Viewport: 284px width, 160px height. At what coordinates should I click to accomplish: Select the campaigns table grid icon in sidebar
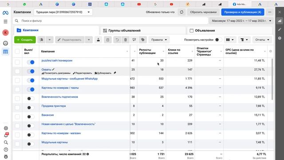coord(6,52)
